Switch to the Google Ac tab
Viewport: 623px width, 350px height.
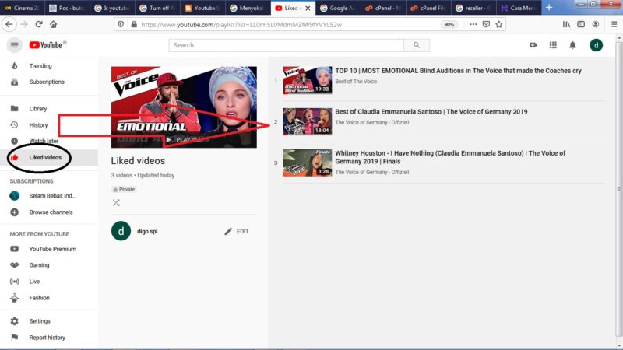coord(338,8)
